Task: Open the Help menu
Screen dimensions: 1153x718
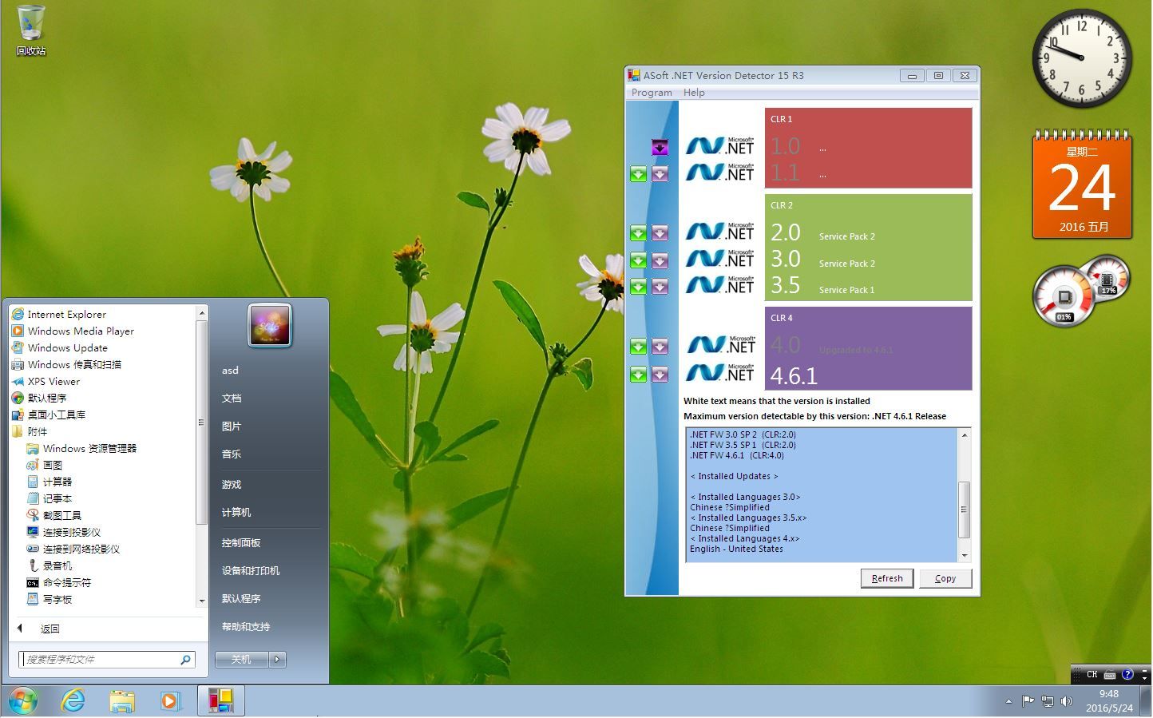Action: tap(693, 93)
